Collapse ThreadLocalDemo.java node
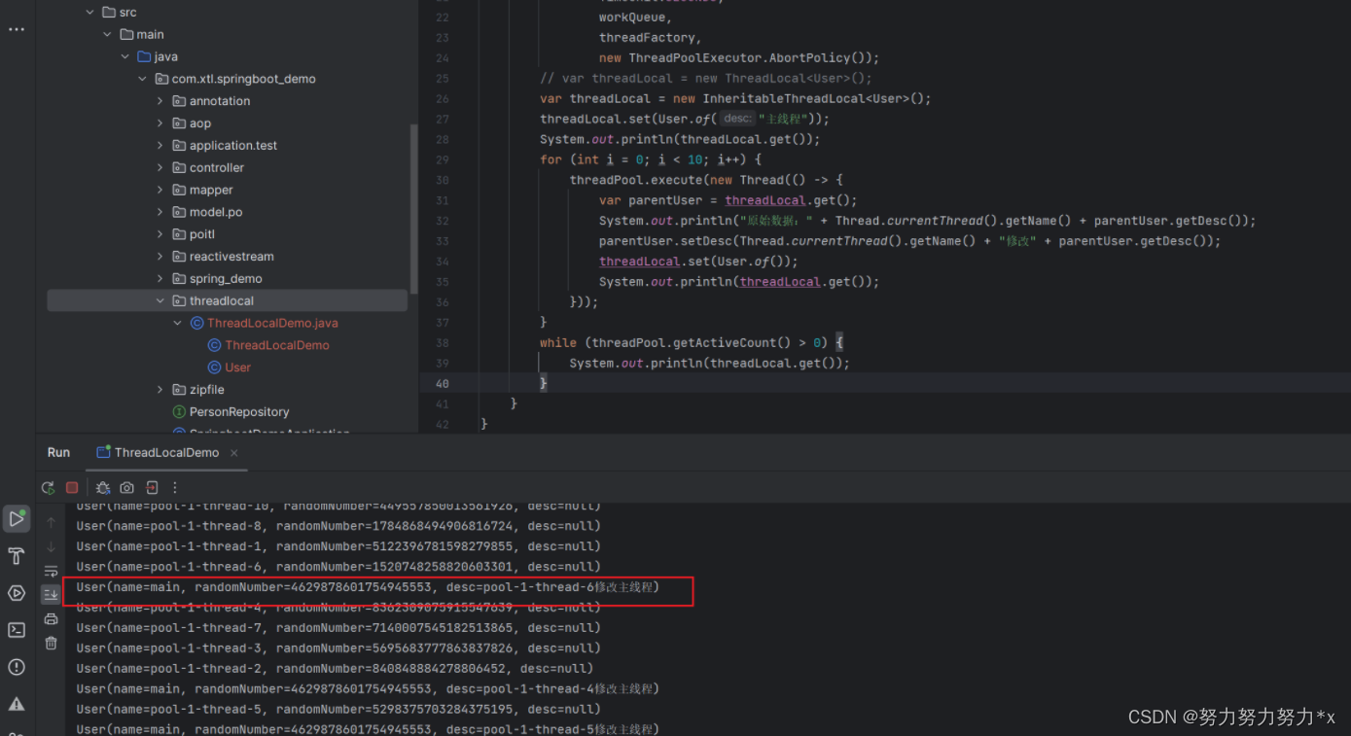Screen dimensions: 1351x736 pyautogui.click(x=178, y=323)
